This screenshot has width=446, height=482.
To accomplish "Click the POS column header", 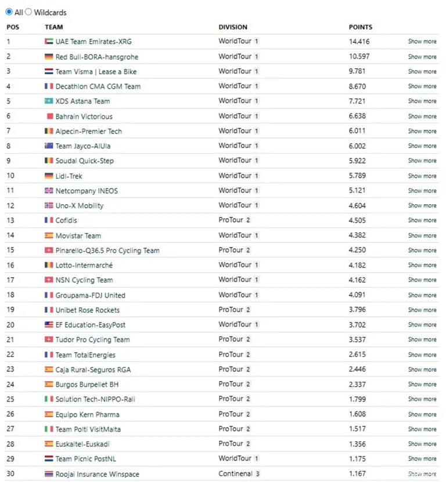I will pos(13,27).
